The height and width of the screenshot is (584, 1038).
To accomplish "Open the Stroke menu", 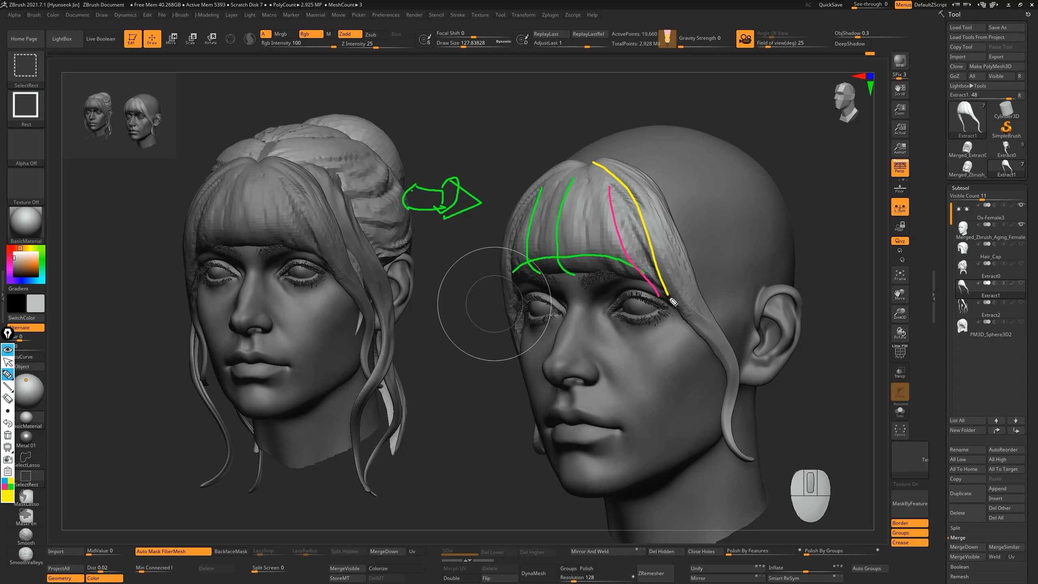I will coord(457,15).
